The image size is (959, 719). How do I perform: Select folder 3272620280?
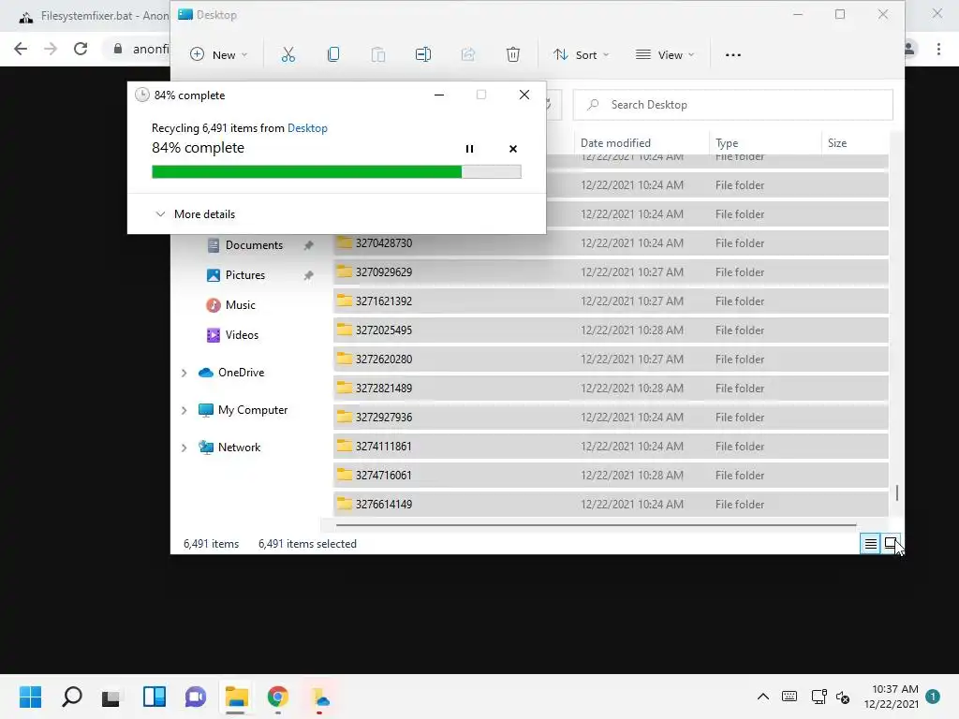(x=611, y=359)
